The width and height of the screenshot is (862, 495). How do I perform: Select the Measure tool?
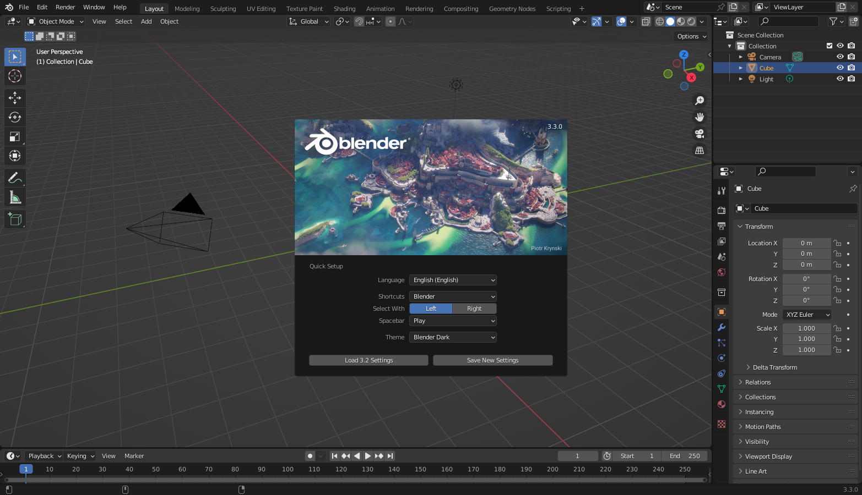[15, 196]
